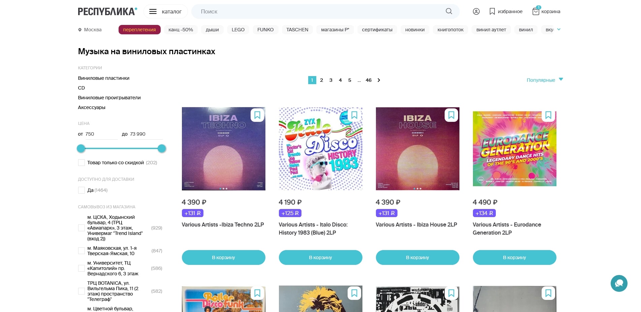Add Ibiza House 2LP to favorites
The height and width of the screenshot is (312, 641).
(x=451, y=115)
